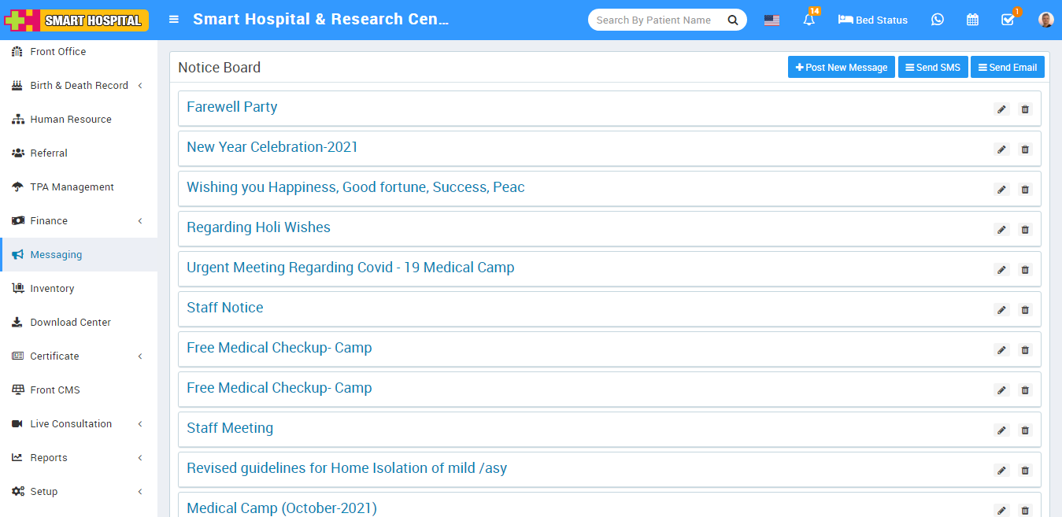Screen dimensions: 1062x517
Task: Click the user profile avatar
Action: pos(1045,20)
